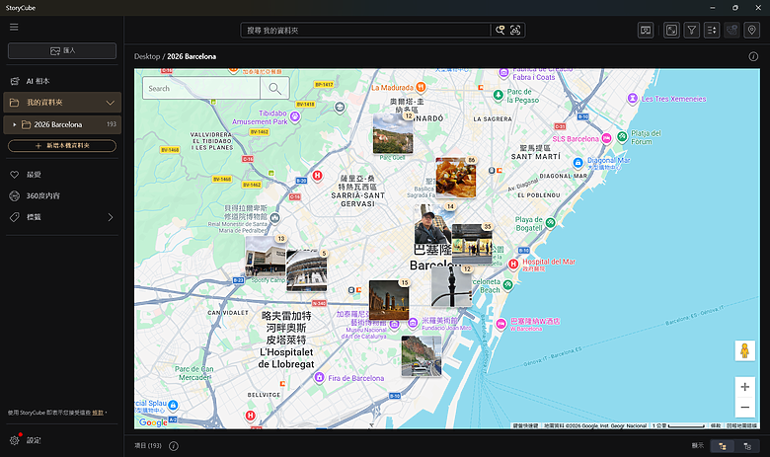Click the 匯入 import button

(x=62, y=50)
